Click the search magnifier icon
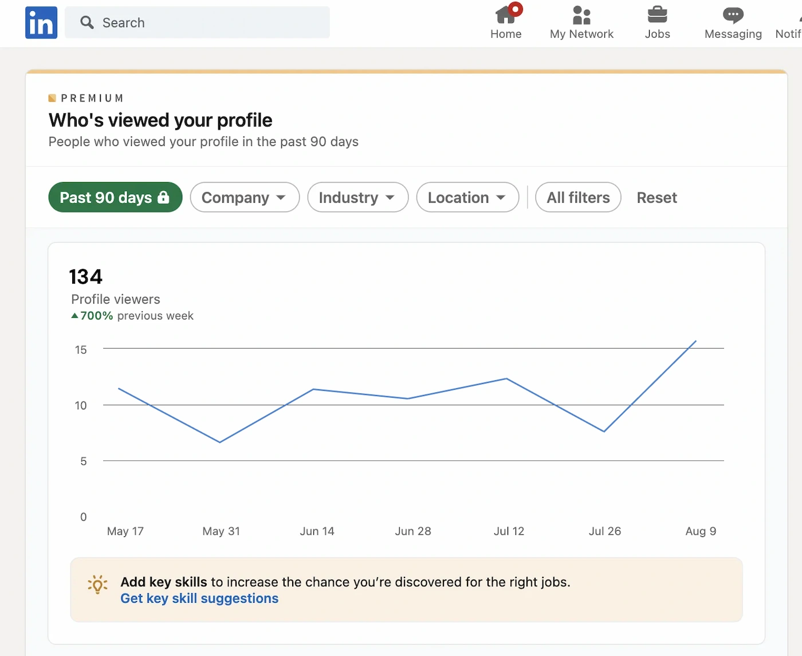This screenshot has height=656, width=802. 87,22
